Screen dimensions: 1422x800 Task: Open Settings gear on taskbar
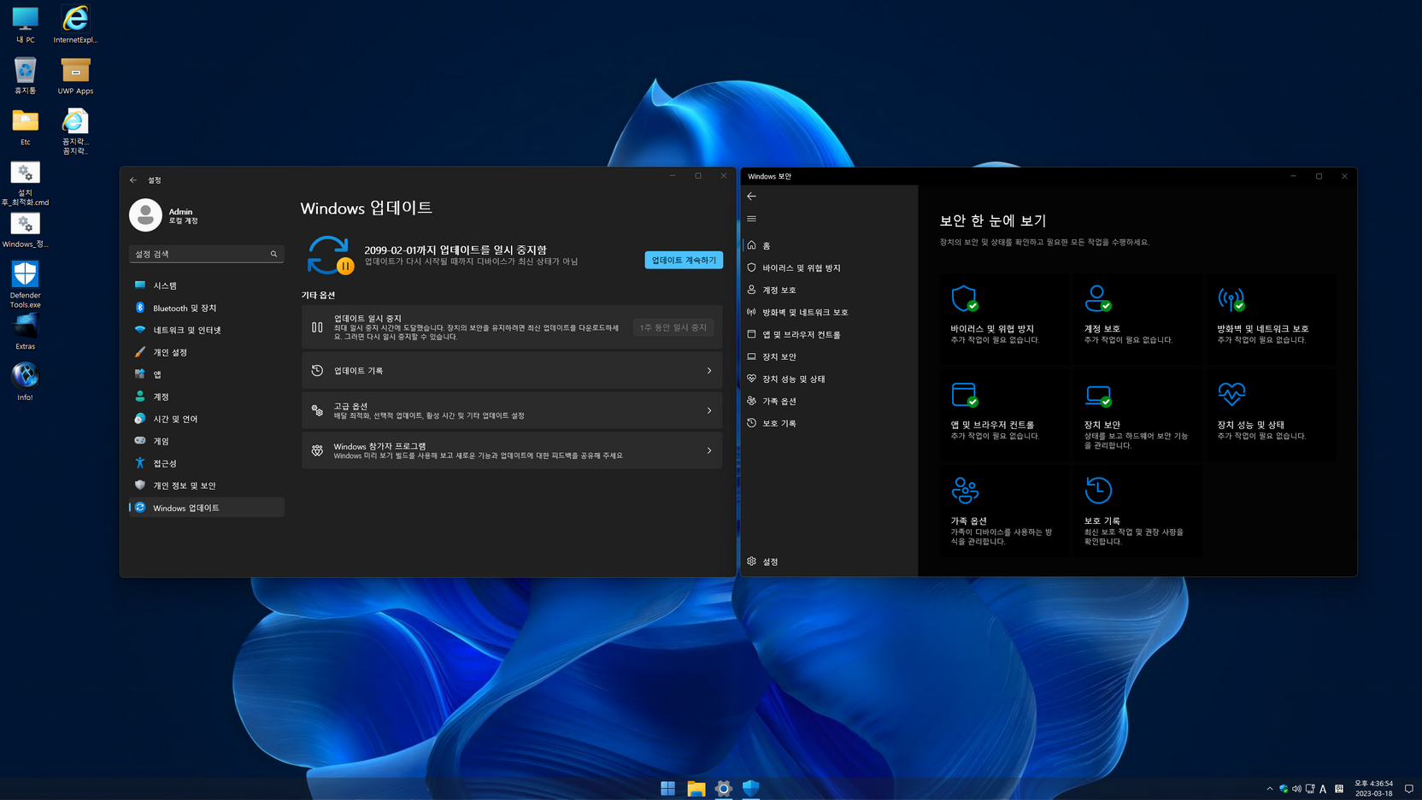[x=724, y=788]
